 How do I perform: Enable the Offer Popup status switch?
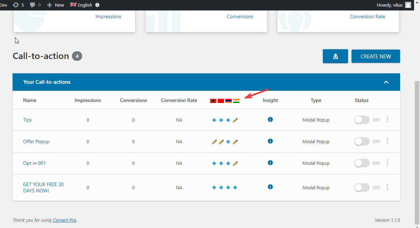point(362,141)
